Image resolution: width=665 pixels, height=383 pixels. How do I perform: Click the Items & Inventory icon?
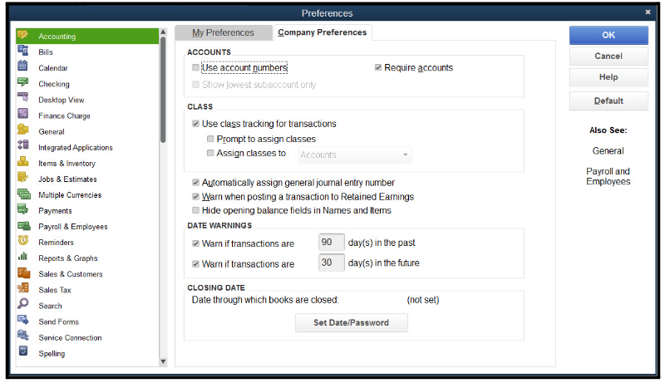[23, 163]
